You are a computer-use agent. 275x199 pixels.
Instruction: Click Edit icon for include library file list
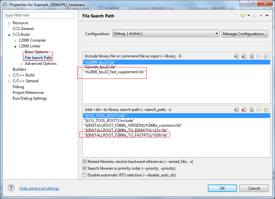tap(251, 56)
